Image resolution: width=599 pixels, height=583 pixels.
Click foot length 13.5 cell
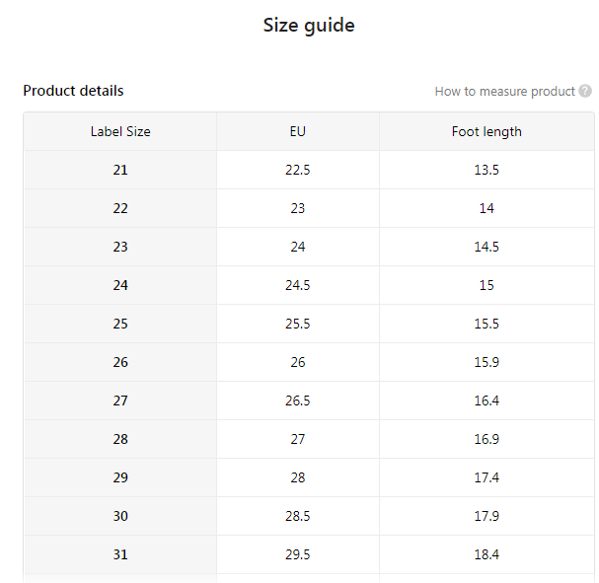click(x=487, y=170)
